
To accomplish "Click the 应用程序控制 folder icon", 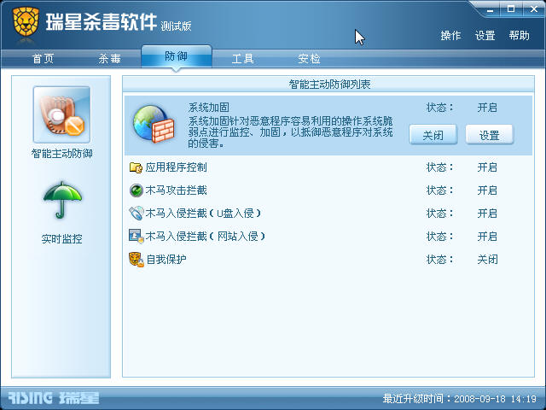I will [x=136, y=167].
